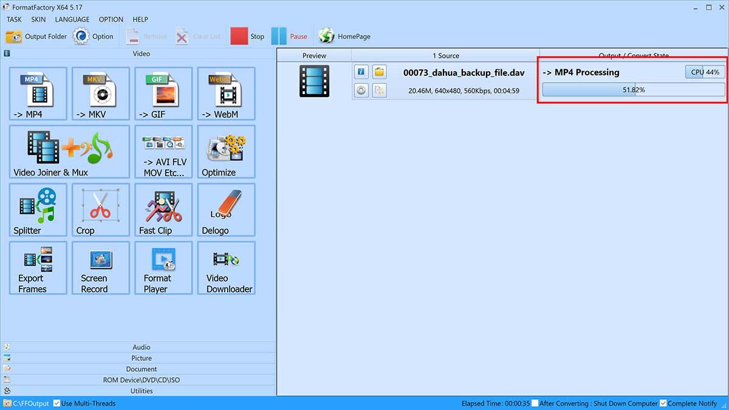Screen dimensions: 729x410
Task: Start the Screen Record tool
Action: [x=100, y=268]
